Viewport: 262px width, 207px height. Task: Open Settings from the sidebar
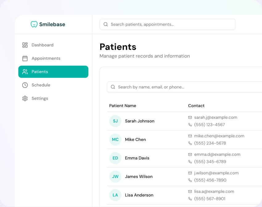[53, 98]
